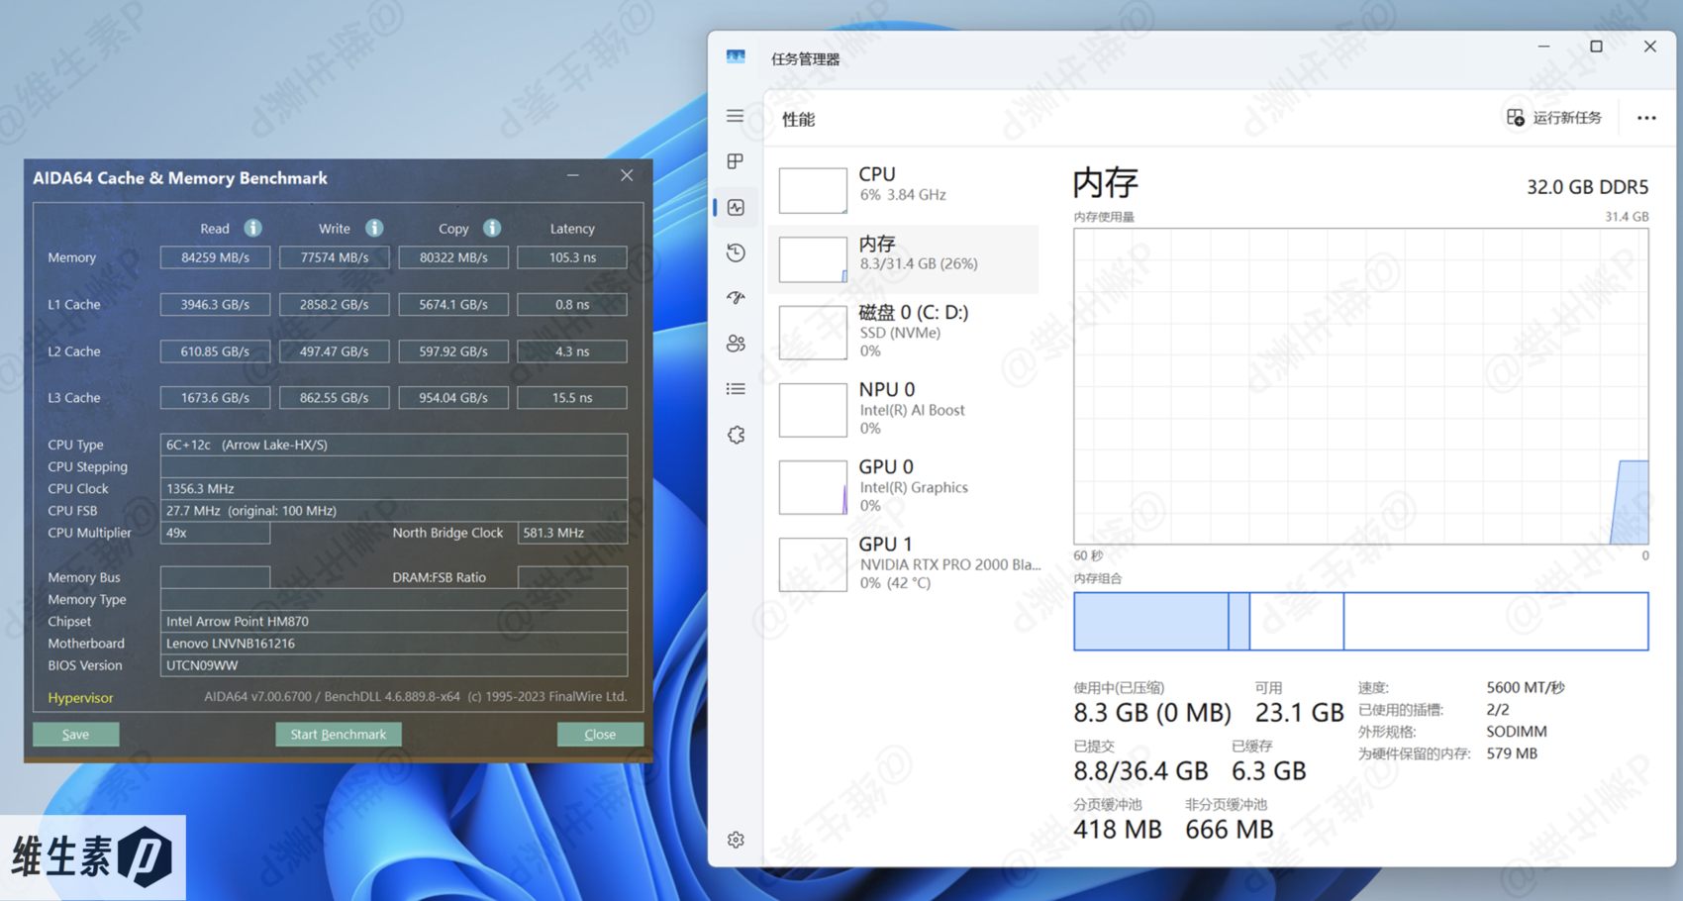Click the CPU Type Arrow Lake-HX/S field
The image size is (1683, 901).
394,445
